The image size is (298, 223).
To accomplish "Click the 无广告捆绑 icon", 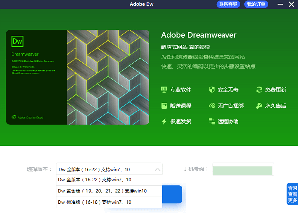I will tap(211, 106).
